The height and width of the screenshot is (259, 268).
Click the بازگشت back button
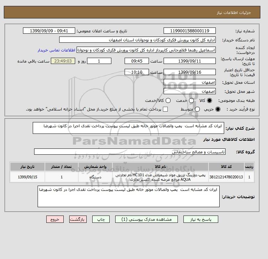[78, 219]
